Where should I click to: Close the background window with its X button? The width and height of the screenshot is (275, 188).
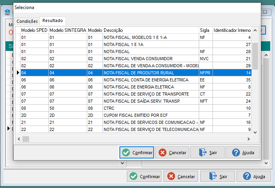click(265, 12)
